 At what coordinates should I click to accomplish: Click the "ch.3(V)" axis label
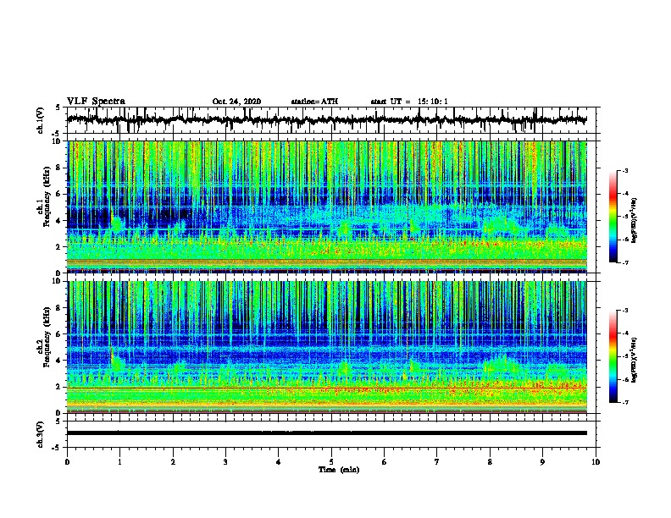coord(41,434)
